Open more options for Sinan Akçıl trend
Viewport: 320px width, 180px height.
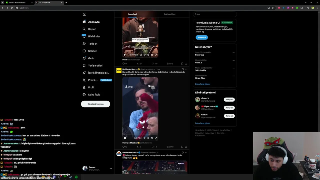(x=233, y=76)
